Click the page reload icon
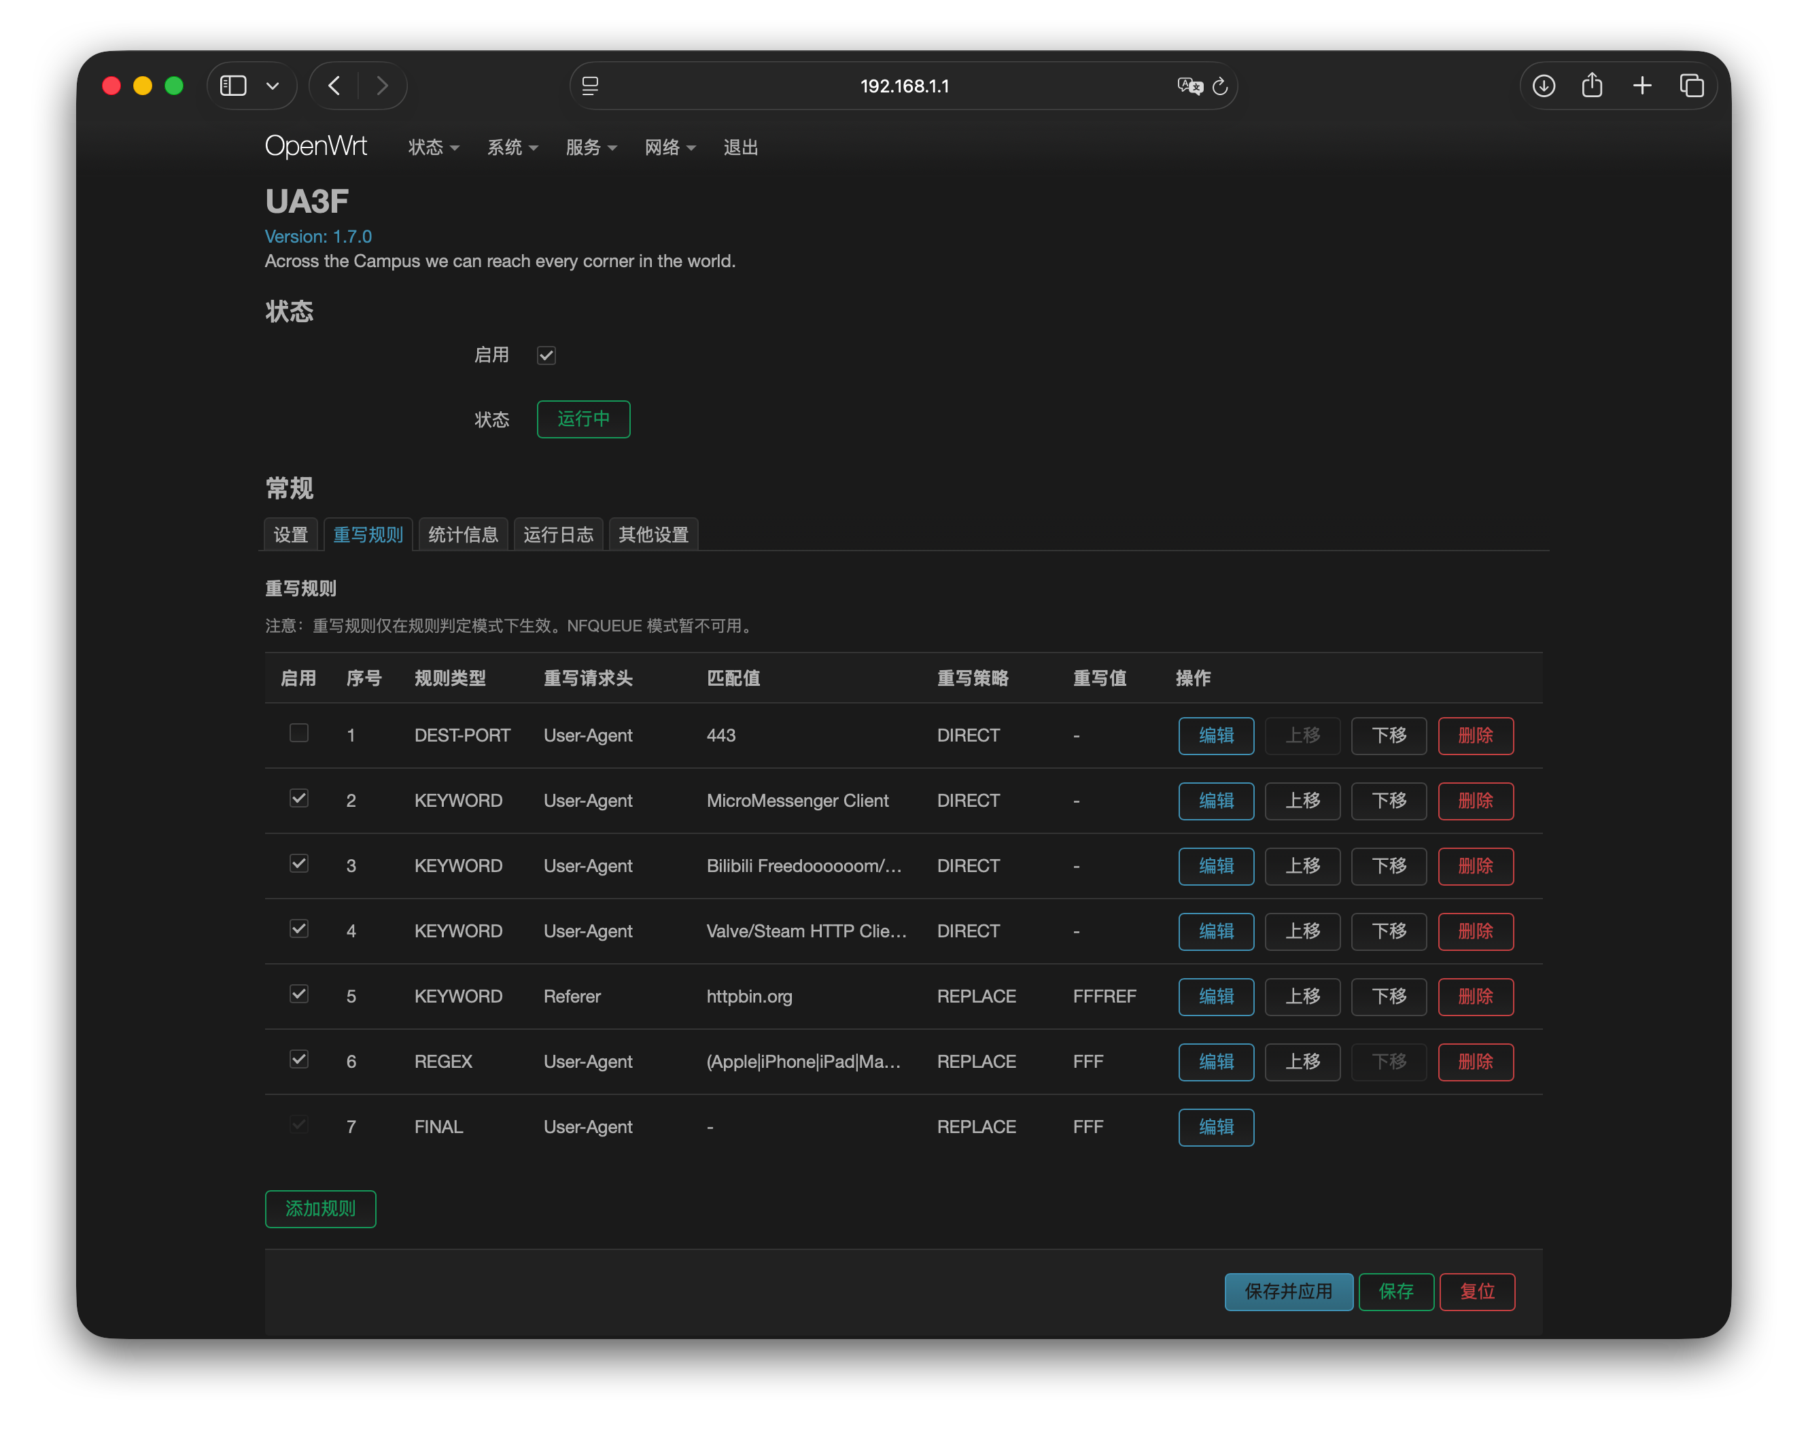This screenshot has width=1808, height=1441. pyautogui.click(x=1220, y=86)
